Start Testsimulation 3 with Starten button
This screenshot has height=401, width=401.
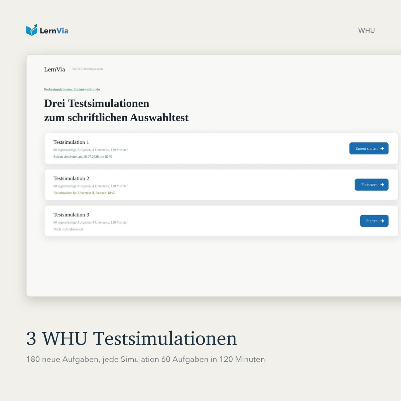[374, 221]
